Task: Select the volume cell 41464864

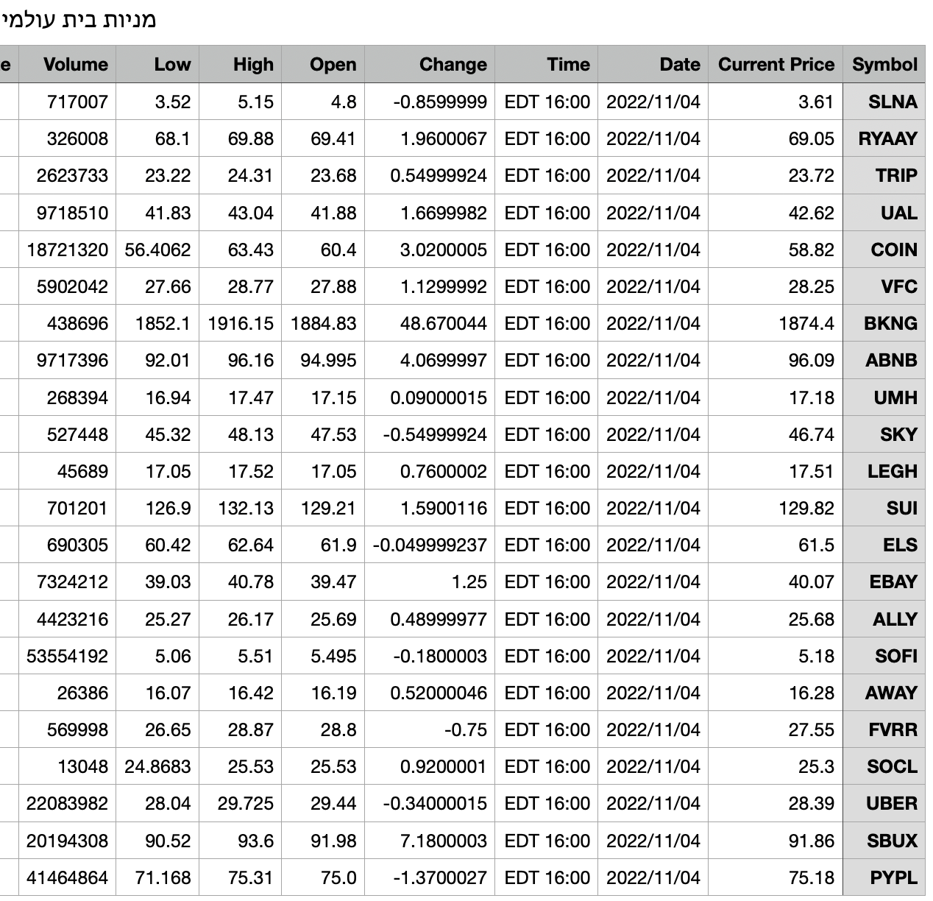Action: coord(68,877)
